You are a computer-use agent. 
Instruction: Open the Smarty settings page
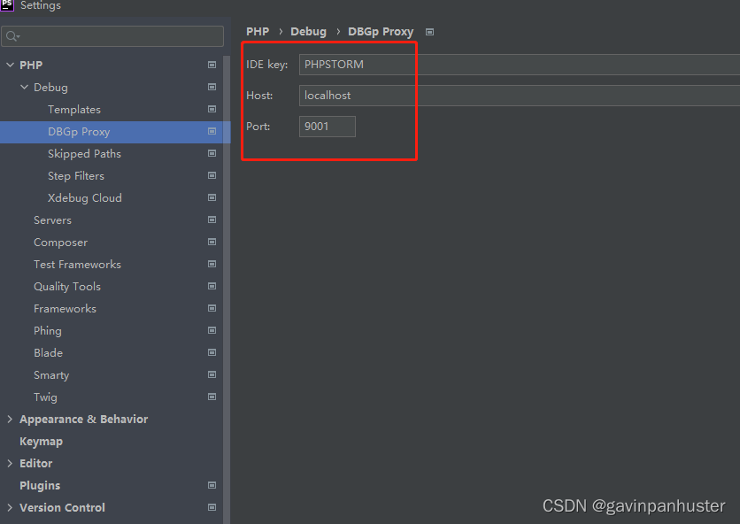[51, 375]
